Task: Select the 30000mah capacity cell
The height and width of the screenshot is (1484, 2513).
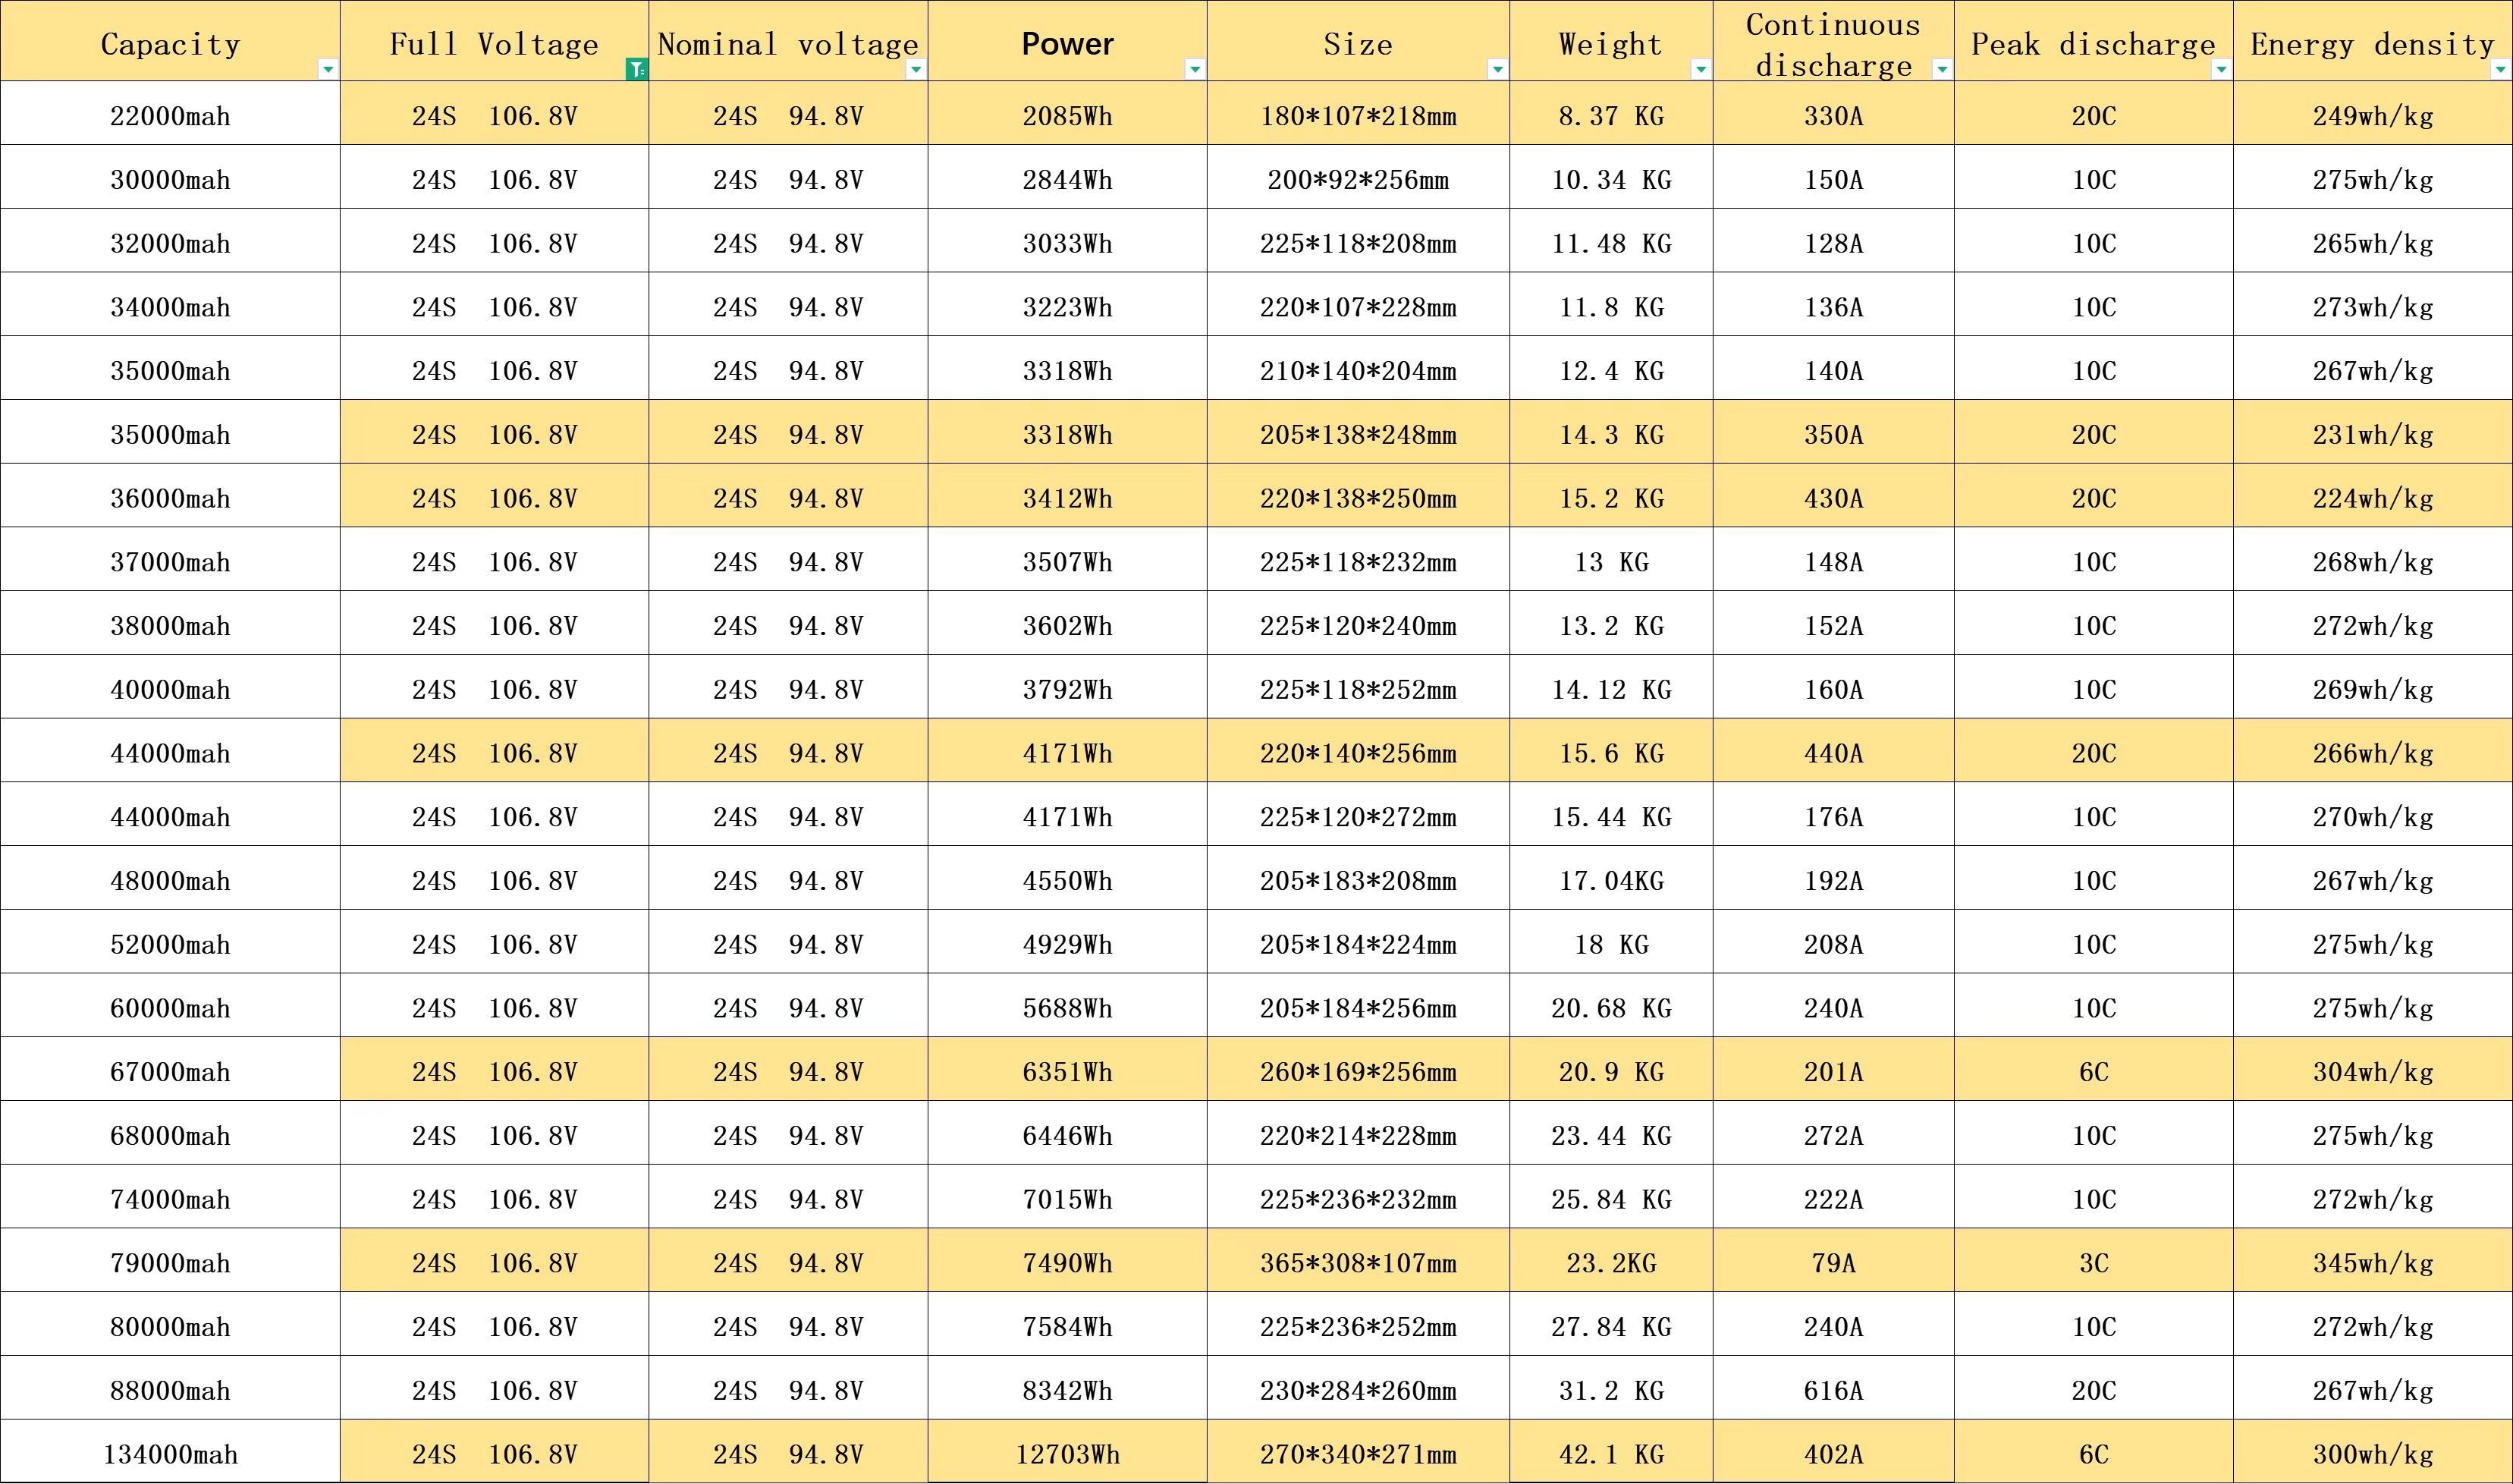Action: pyautogui.click(x=170, y=178)
